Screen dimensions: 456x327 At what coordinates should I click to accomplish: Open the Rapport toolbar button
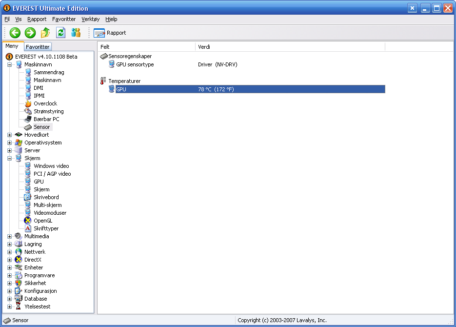(x=110, y=33)
